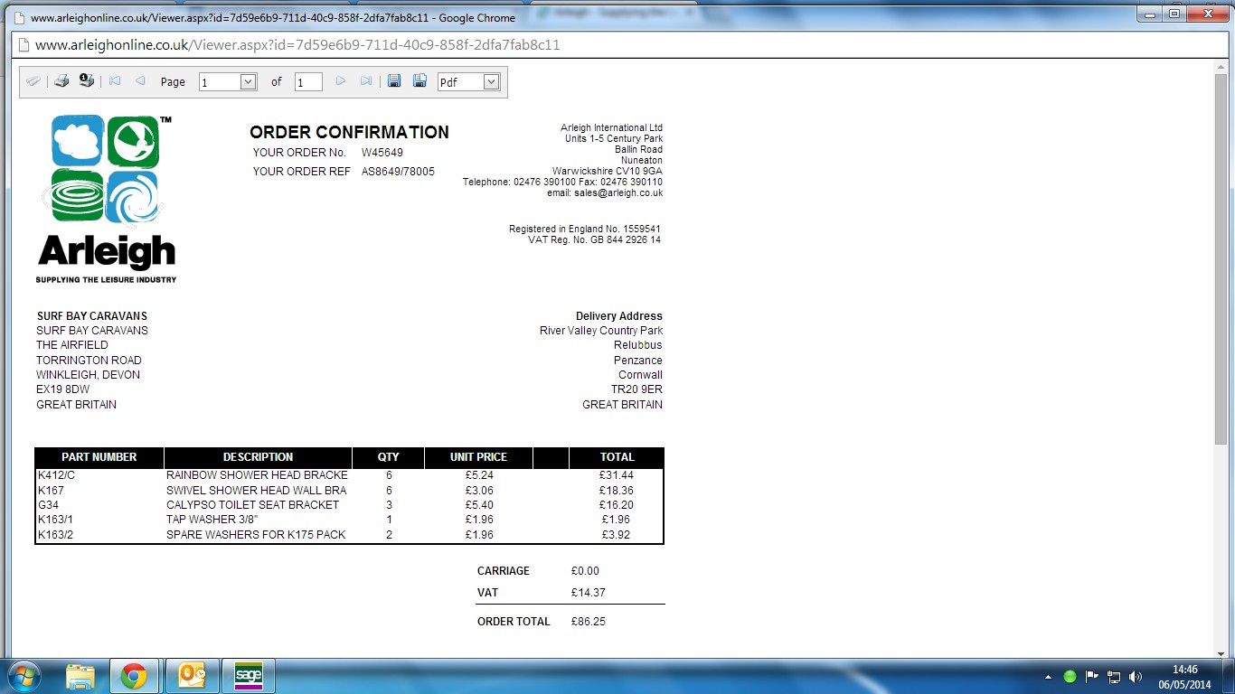Open Outlook from the taskbar

193,676
